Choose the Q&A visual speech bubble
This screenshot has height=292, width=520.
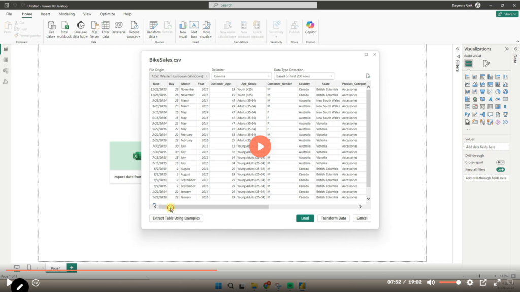(x=490, y=115)
